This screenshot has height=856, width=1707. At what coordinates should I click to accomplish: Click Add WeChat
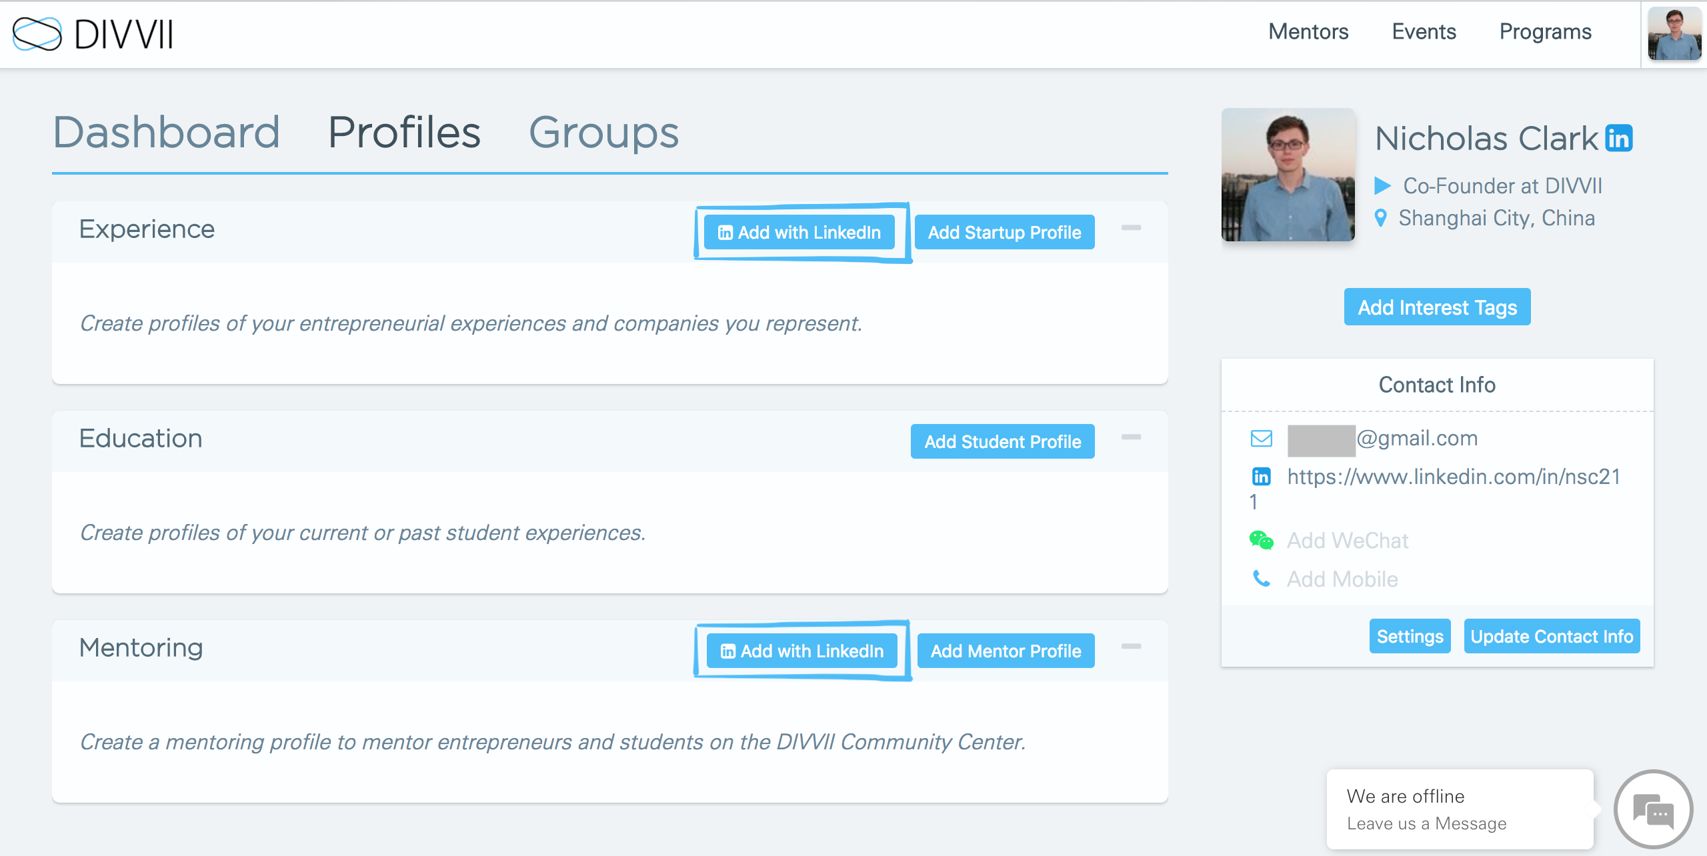1347,541
